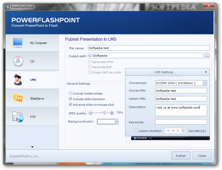The image size is (222, 170).
Task: Decrement lesson duration with down stepper arrow
Action: [183, 132]
